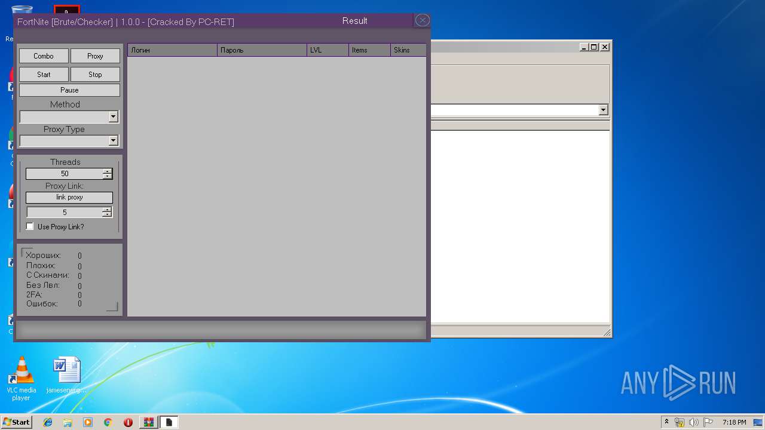Increase the proxy link interval value 5

(106, 210)
